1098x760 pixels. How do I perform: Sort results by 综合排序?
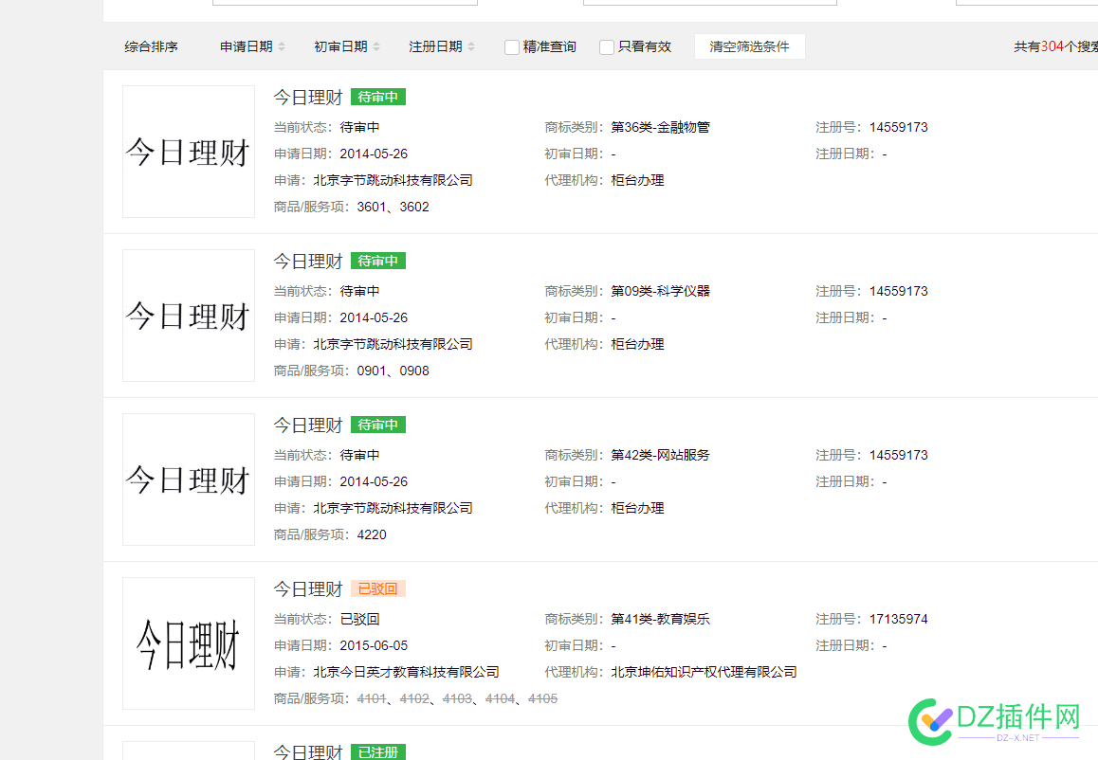tap(152, 46)
